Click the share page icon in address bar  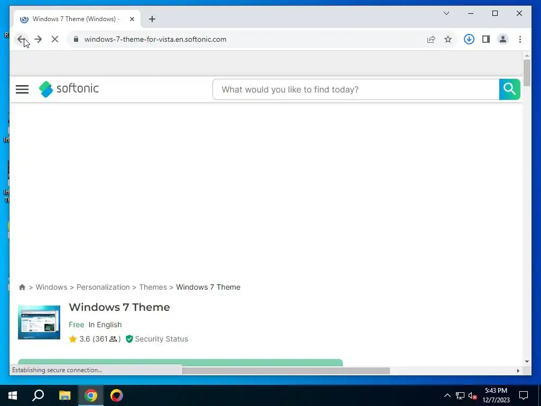[x=431, y=39]
